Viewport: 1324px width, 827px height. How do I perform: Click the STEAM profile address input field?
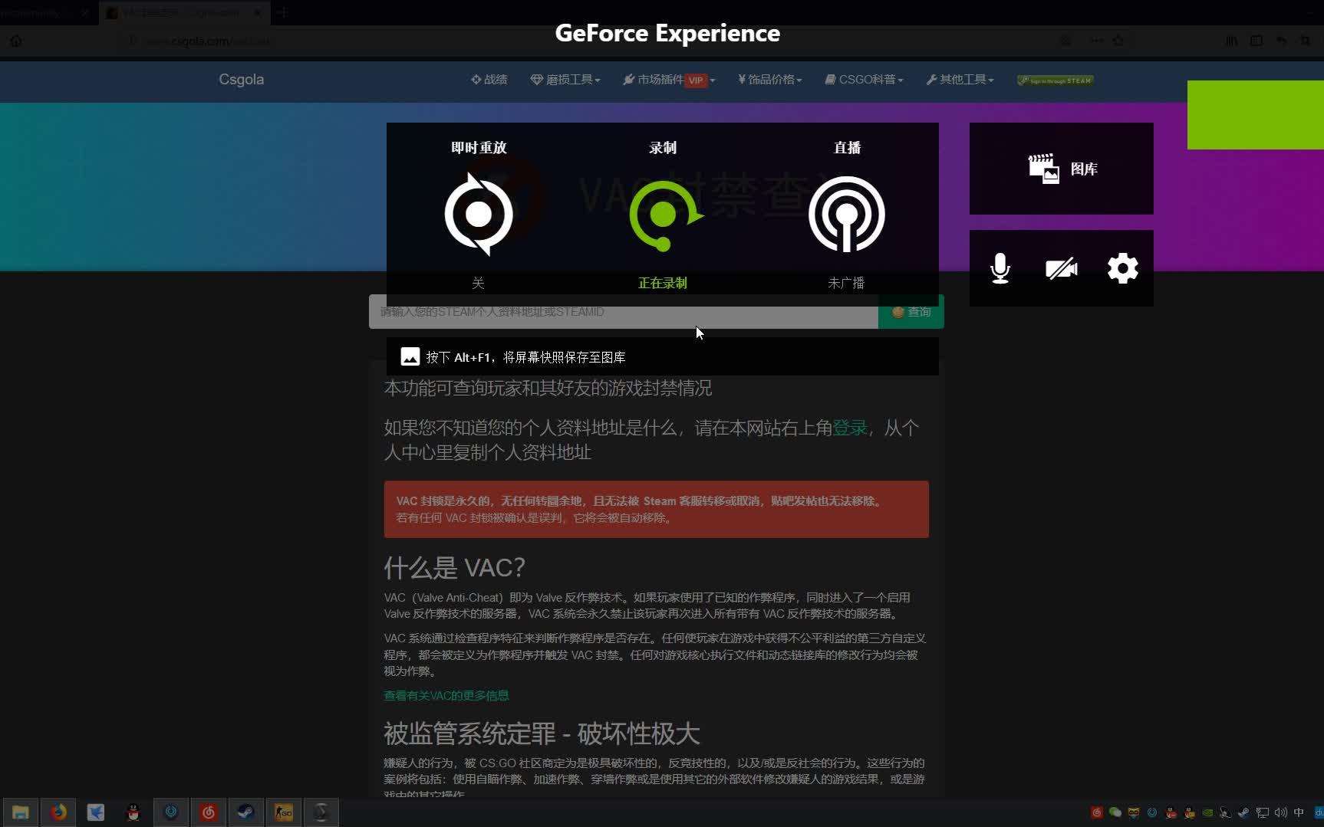coord(624,312)
